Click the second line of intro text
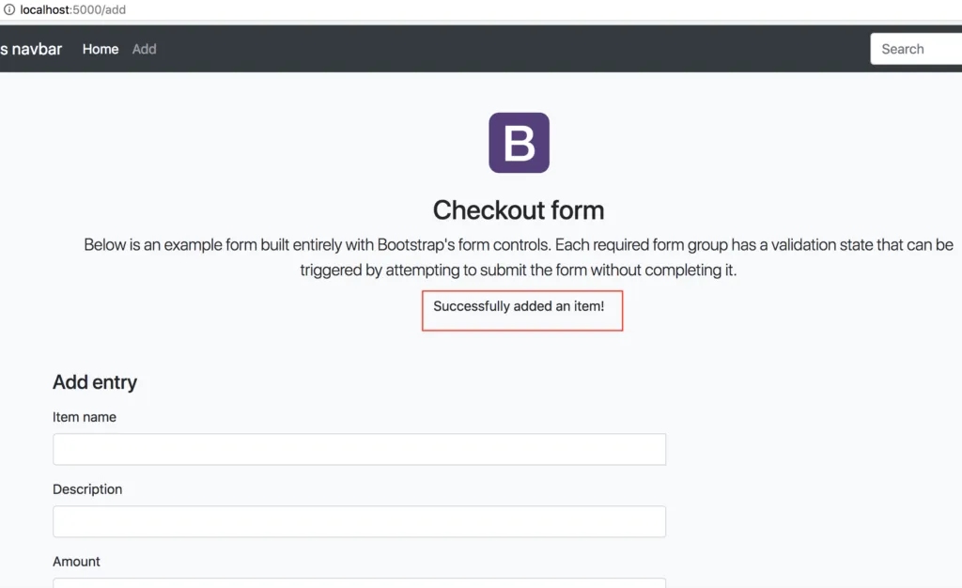This screenshot has width=962, height=588. coord(519,270)
